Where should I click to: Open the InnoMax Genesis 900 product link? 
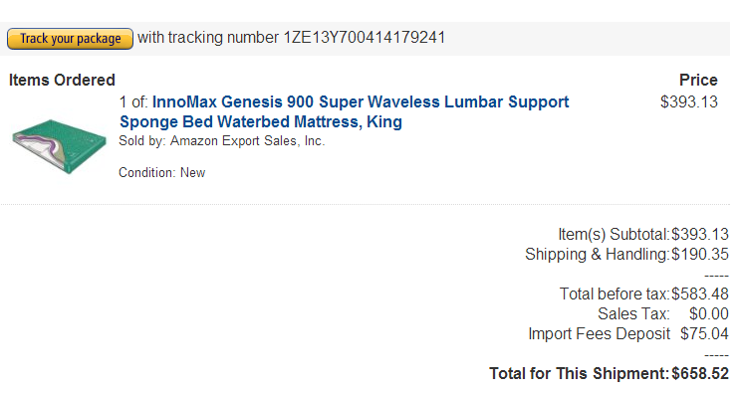pyautogui.click(x=344, y=111)
